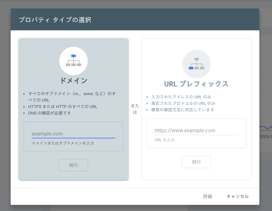Click the highlighted blue child node in the URL prefix icon

pyautogui.click(x=191, y=68)
